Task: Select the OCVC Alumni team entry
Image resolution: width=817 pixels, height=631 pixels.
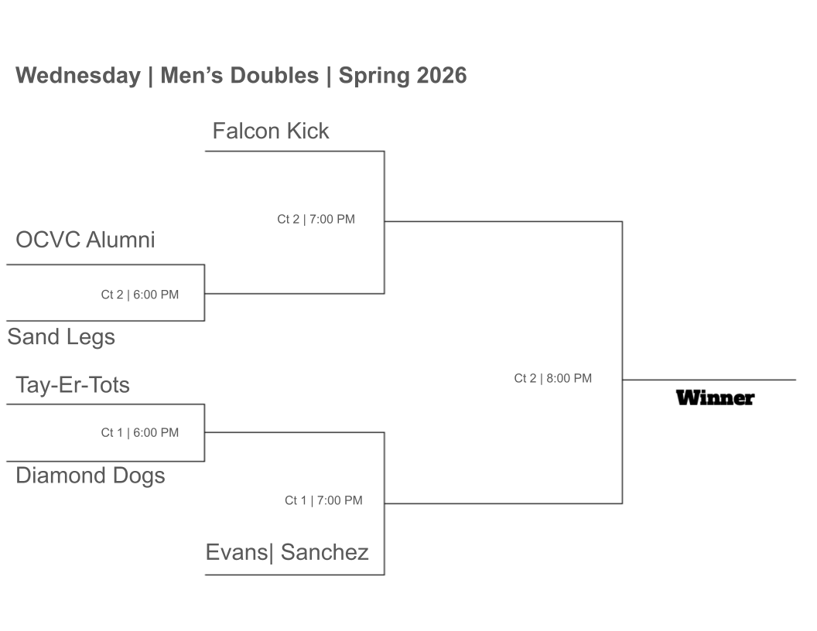Action: (85, 240)
